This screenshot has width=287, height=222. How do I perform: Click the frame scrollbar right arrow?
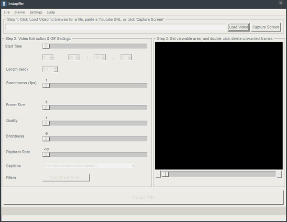[279, 174]
